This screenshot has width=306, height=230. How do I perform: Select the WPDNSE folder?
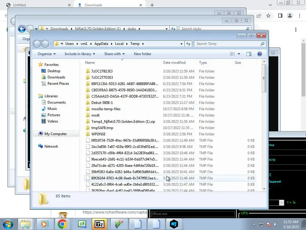[98, 134]
